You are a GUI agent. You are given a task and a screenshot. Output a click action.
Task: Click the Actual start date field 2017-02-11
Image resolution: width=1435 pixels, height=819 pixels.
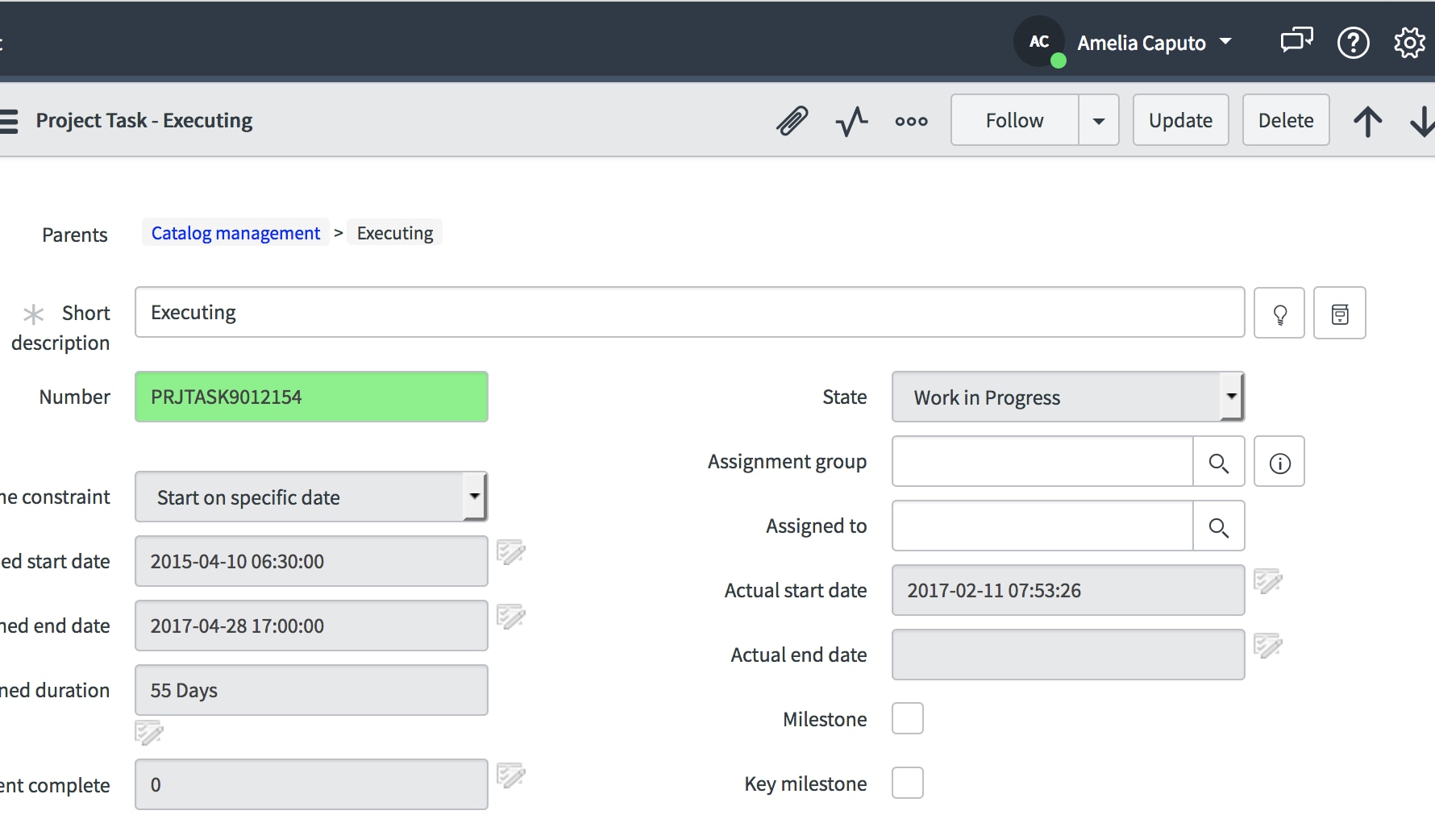(1068, 590)
